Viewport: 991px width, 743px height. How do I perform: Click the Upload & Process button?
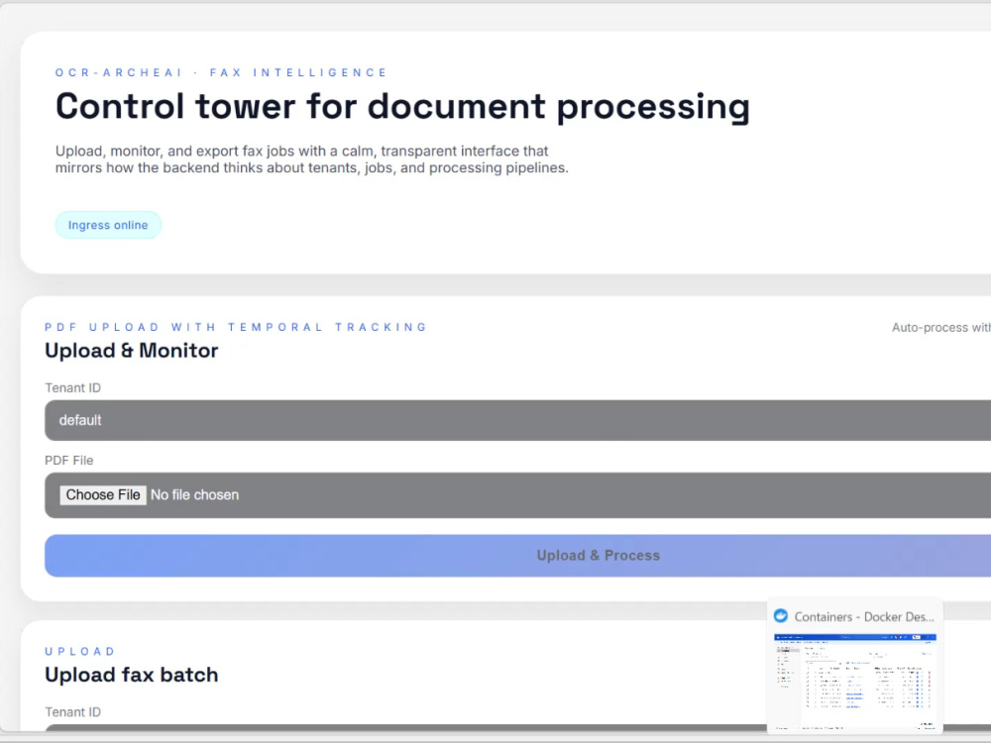(x=517, y=556)
